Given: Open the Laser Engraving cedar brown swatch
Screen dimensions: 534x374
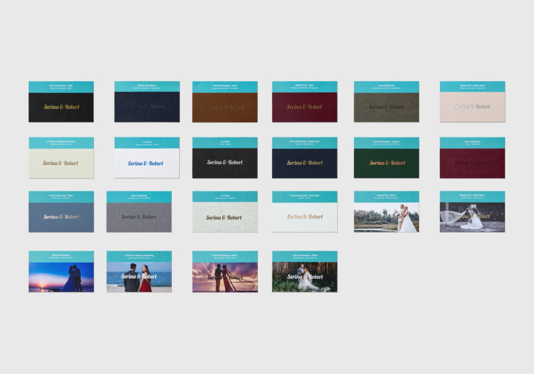Looking at the screenshot, I should [386, 102].
